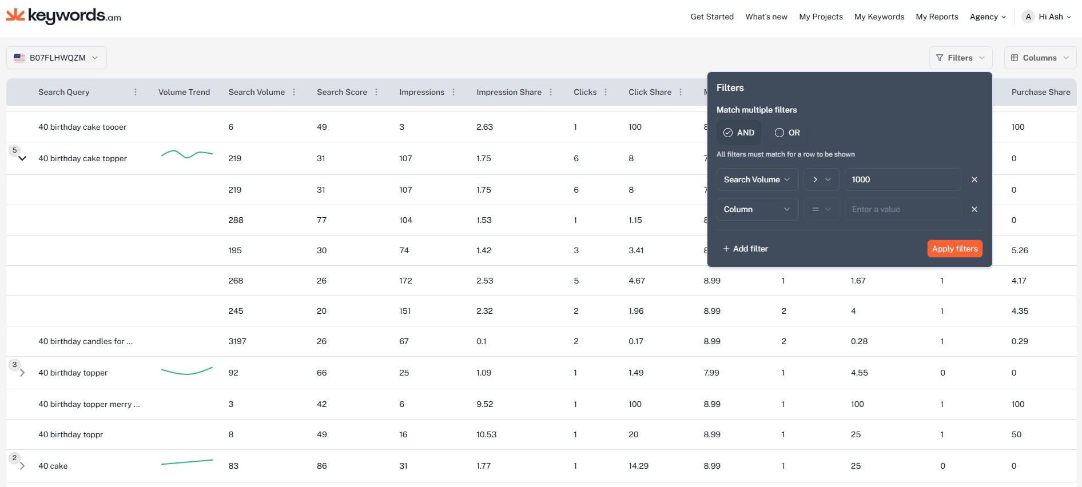
Task: Click impression share value 10.53
Action: coord(487,434)
